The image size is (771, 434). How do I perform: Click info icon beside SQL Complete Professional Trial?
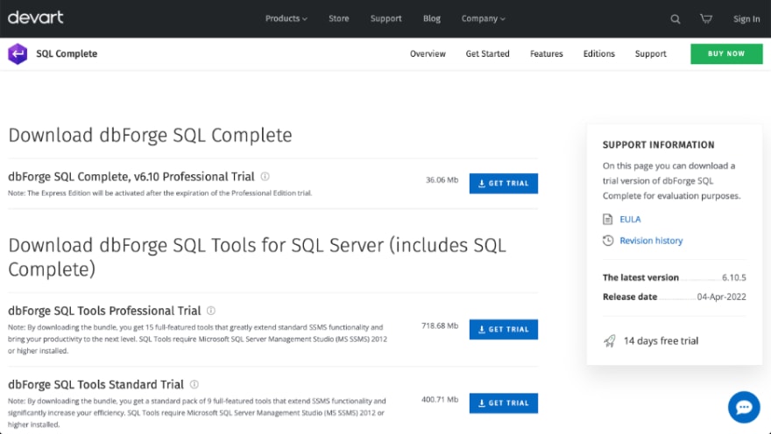point(265,176)
